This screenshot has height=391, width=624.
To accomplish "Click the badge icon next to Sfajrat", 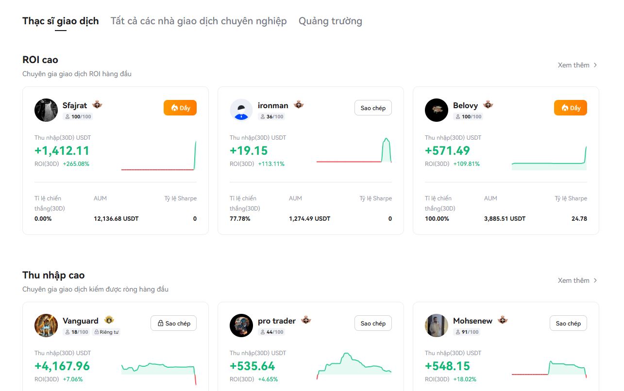I will 98,105.
